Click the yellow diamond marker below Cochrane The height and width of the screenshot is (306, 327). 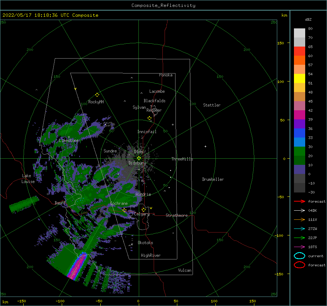tap(125, 210)
